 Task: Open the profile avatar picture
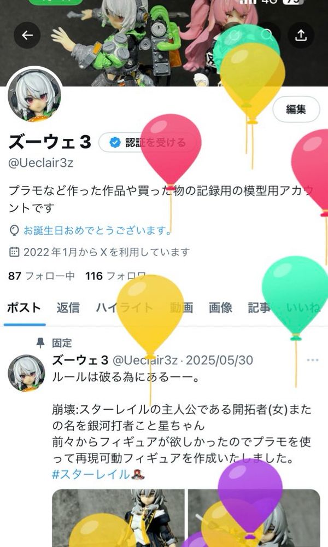(x=35, y=95)
